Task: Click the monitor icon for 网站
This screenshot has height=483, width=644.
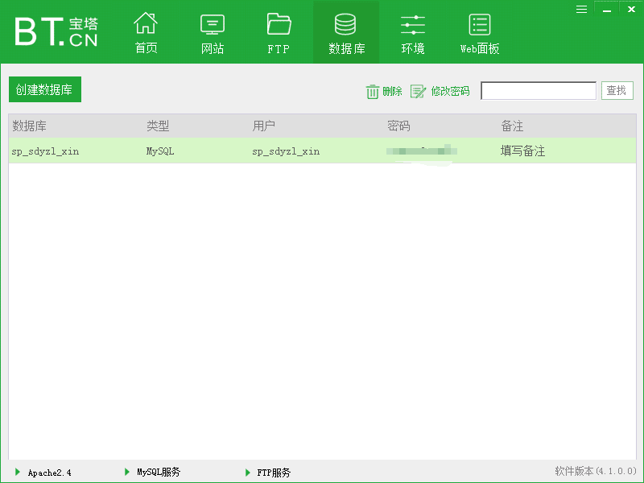Action: (x=213, y=24)
